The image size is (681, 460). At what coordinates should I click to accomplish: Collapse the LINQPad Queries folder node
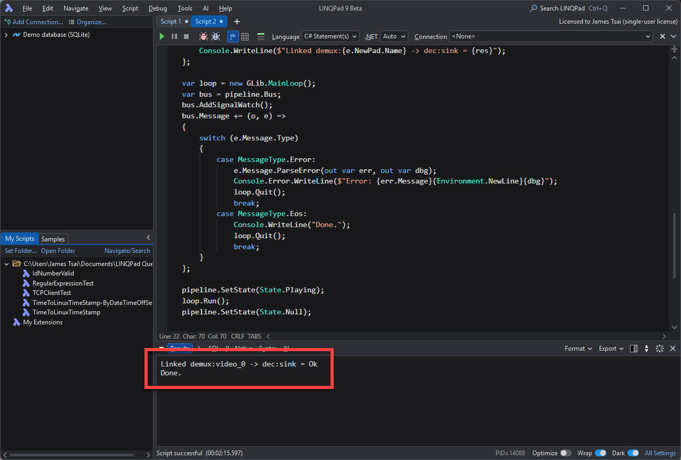pyautogui.click(x=6, y=263)
